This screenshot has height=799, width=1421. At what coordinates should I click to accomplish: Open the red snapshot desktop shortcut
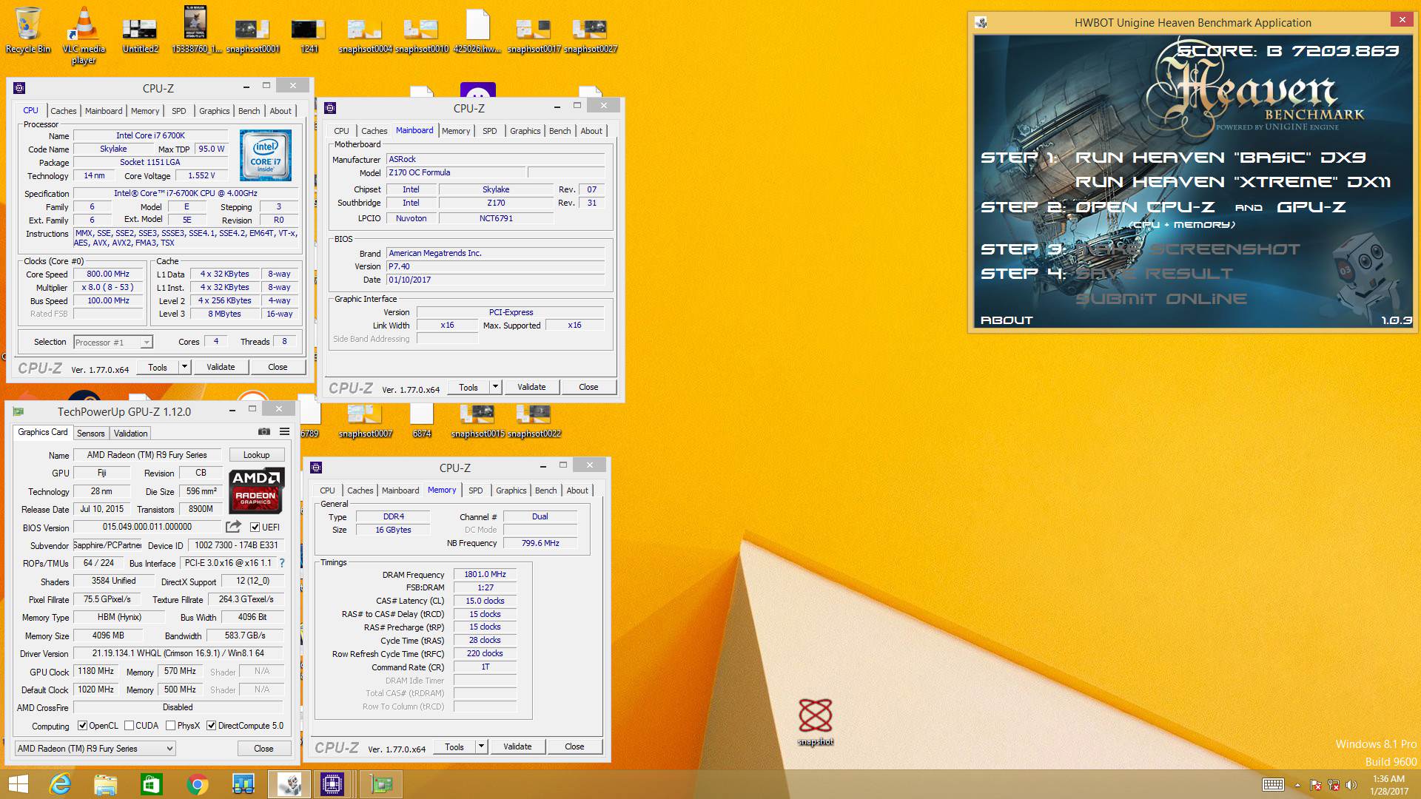(x=816, y=722)
